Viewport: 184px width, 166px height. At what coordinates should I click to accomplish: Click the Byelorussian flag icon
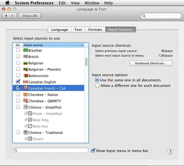[x=26, y=76]
